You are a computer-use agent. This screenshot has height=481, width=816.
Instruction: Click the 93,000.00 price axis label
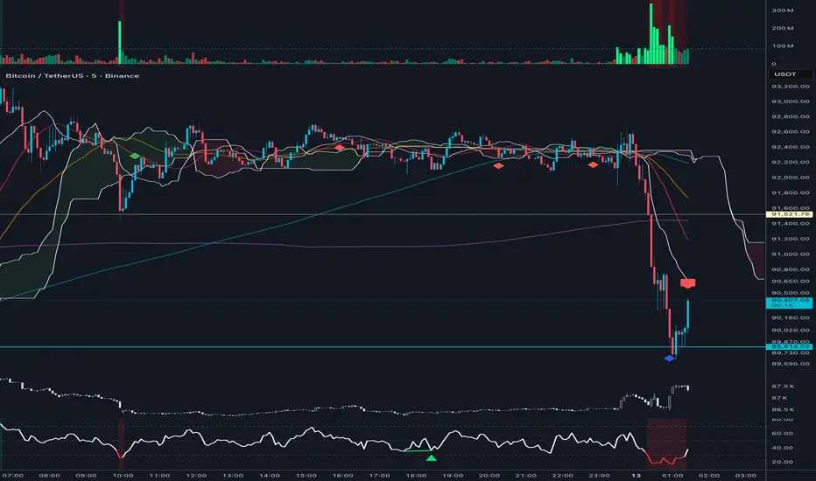pos(791,101)
